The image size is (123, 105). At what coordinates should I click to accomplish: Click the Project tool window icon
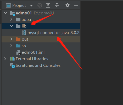pos(8,5)
